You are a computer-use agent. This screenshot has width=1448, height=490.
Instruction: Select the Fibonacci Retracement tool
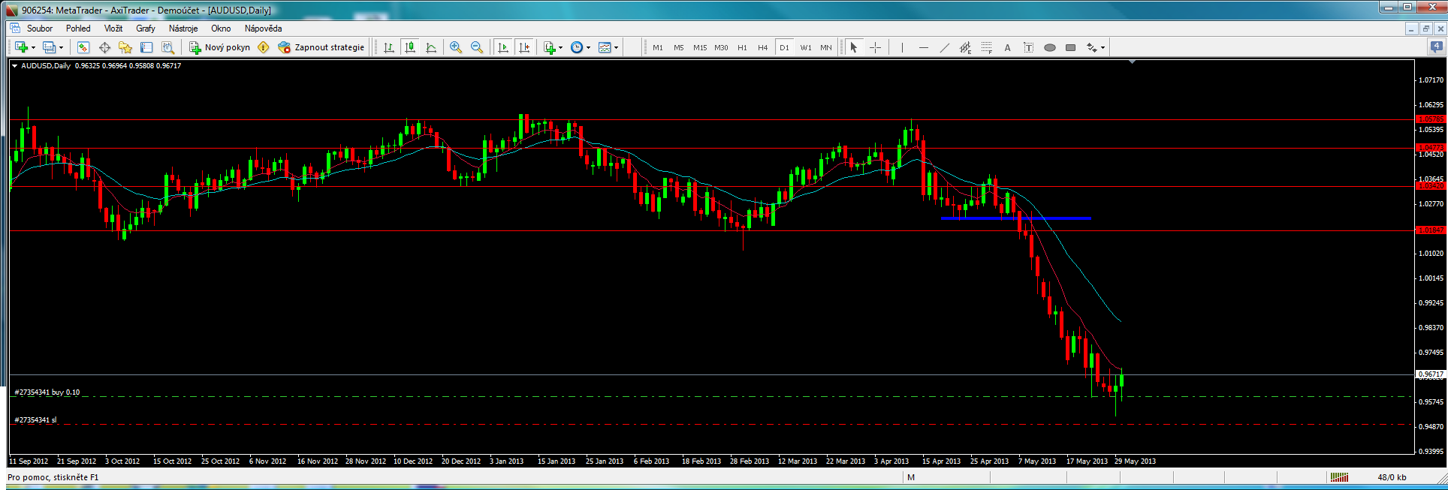[x=986, y=47]
